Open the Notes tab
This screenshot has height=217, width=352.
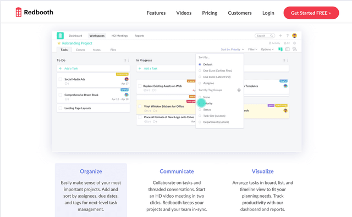tap(97, 50)
